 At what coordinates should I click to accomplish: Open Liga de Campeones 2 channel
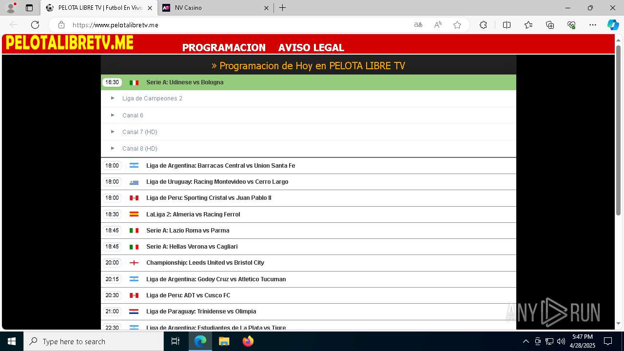(x=152, y=98)
